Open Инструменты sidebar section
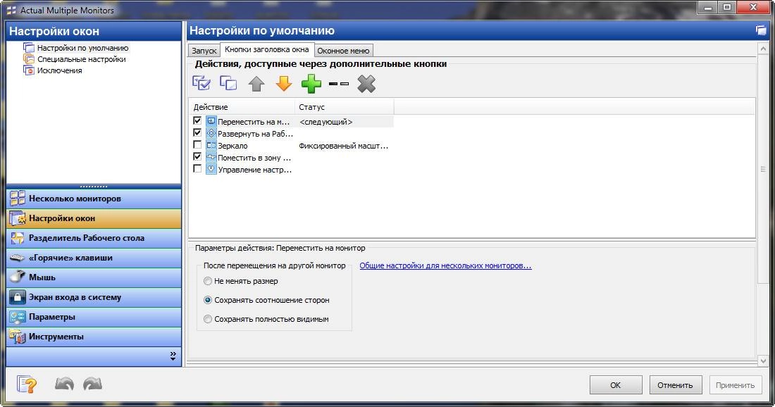This screenshot has width=775, height=407. [94, 337]
